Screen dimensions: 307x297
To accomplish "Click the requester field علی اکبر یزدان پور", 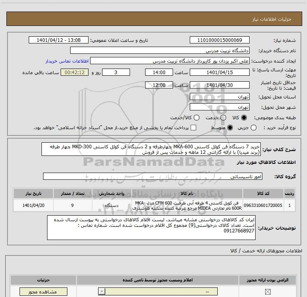I will pyautogui.click(x=170, y=61).
